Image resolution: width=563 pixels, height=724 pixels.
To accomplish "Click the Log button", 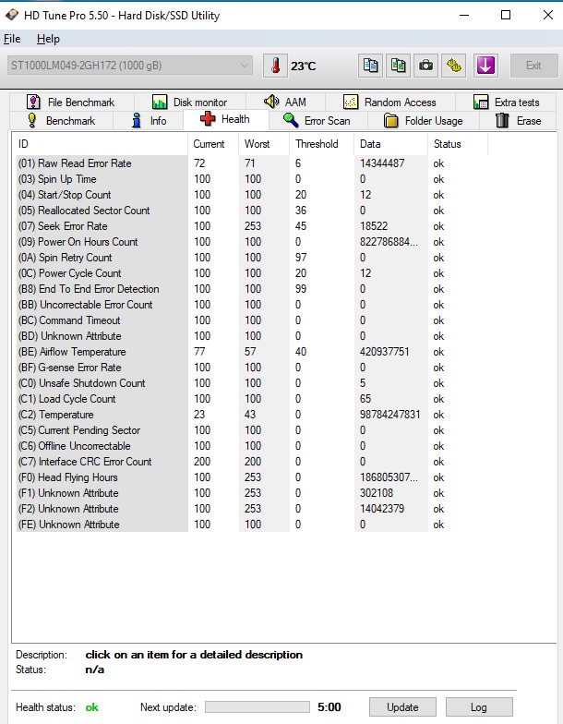I will coord(479,707).
